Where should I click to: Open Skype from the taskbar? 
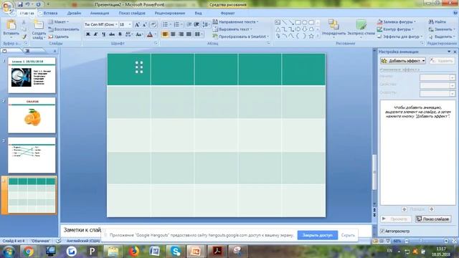(x=175, y=252)
